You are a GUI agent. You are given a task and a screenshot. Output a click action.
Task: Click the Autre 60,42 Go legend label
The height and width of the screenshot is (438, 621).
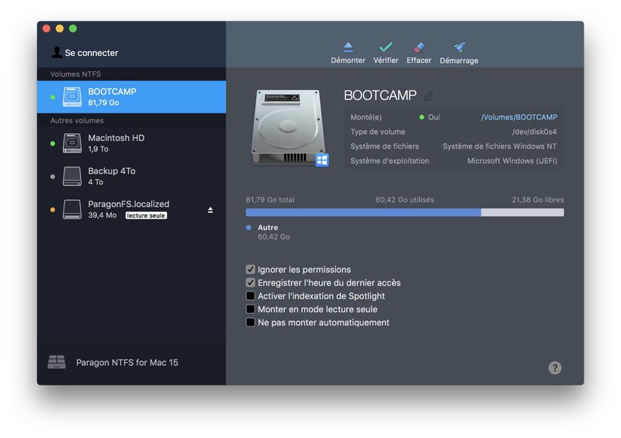tap(274, 233)
